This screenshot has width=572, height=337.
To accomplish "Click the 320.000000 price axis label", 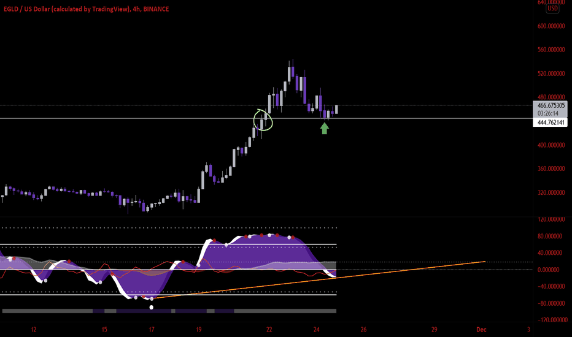I will click(551, 192).
